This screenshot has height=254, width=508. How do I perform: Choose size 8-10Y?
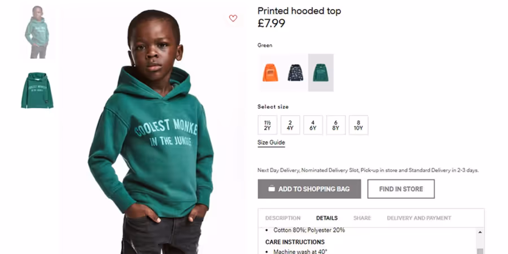click(x=358, y=125)
